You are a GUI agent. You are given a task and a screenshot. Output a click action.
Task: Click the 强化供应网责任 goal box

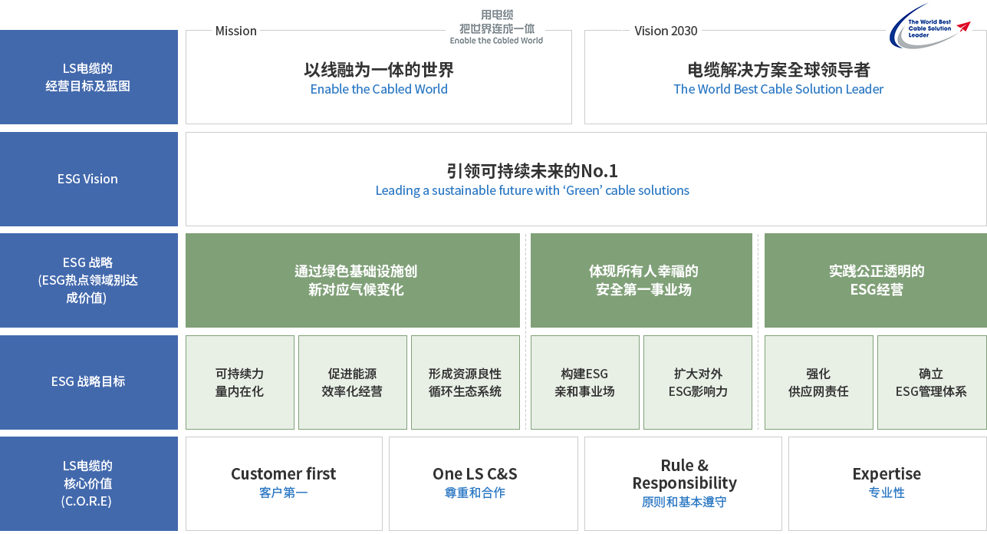point(818,382)
